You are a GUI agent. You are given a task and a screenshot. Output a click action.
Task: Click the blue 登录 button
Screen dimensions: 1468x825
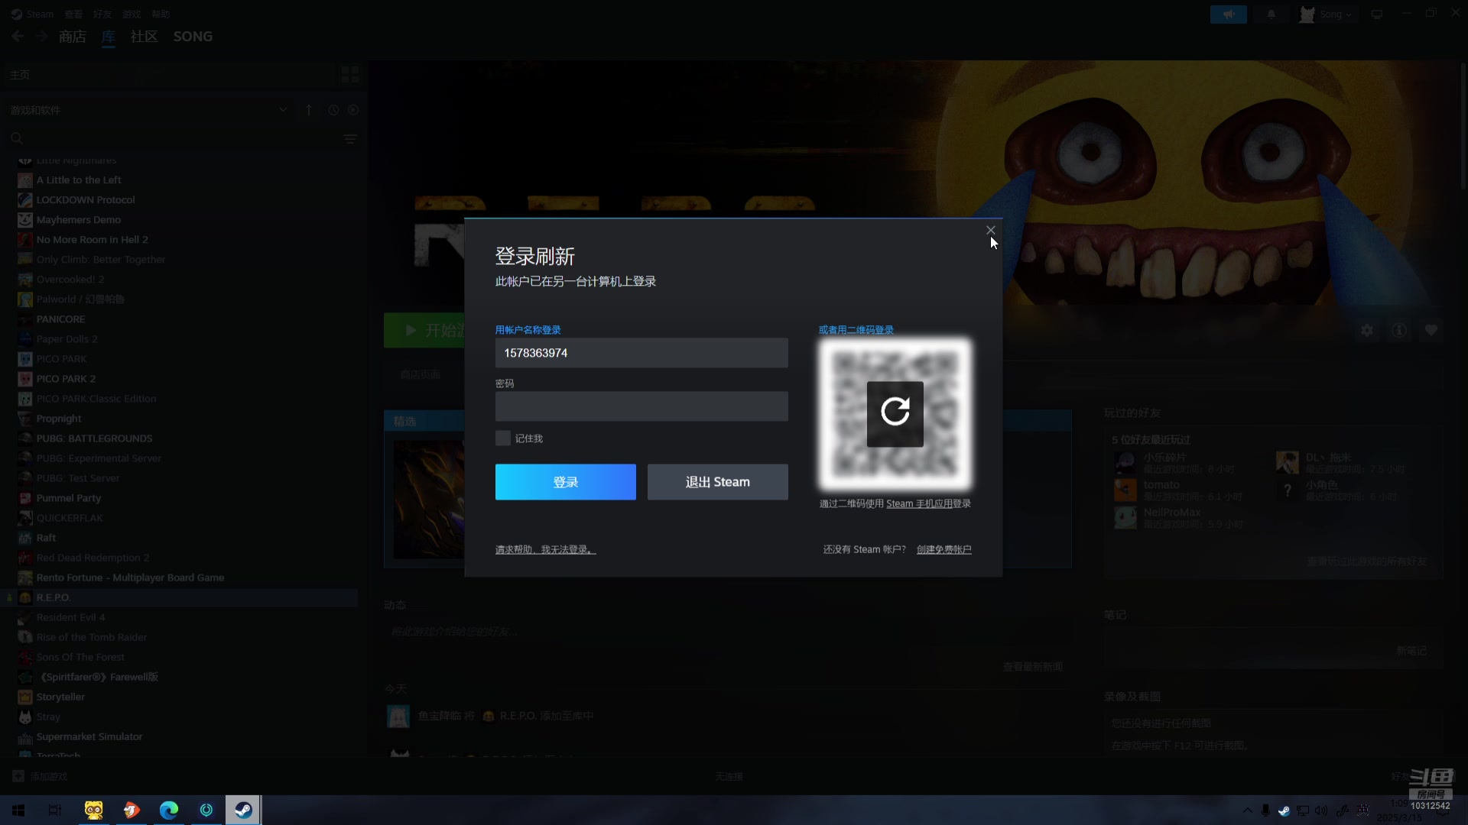click(565, 482)
